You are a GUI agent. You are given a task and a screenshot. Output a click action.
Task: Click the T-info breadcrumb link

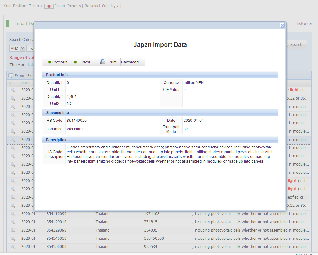[34, 6]
